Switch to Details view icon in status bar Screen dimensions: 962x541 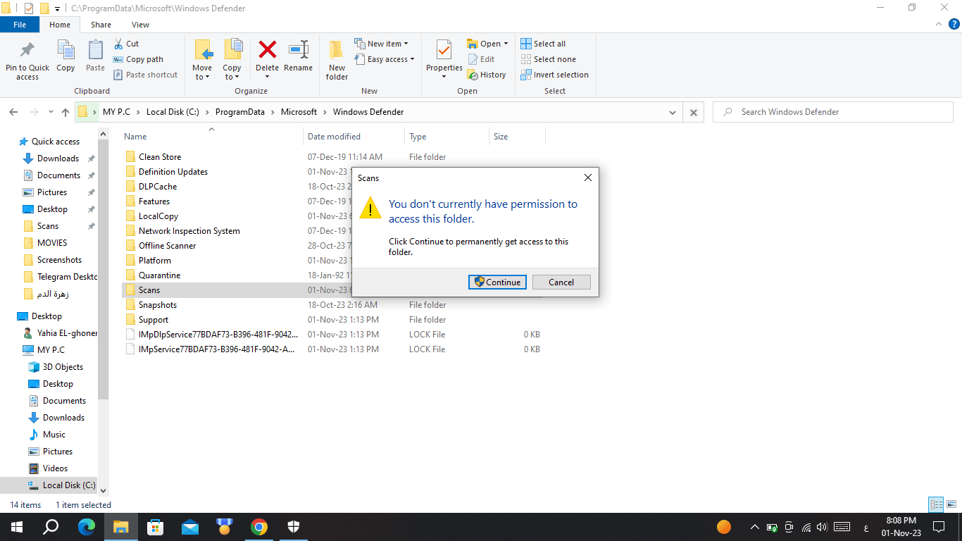pyautogui.click(x=935, y=504)
